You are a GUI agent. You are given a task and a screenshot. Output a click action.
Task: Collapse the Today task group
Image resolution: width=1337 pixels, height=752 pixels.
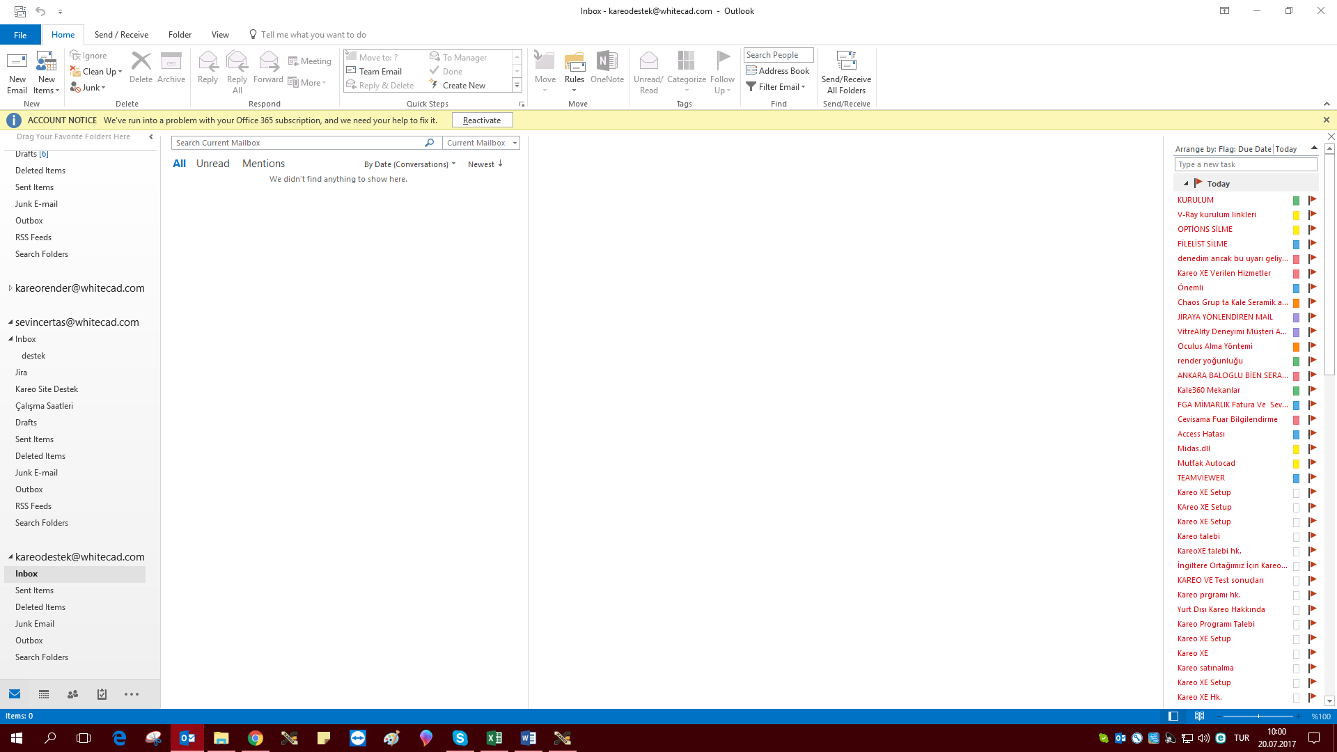[1186, 184]
